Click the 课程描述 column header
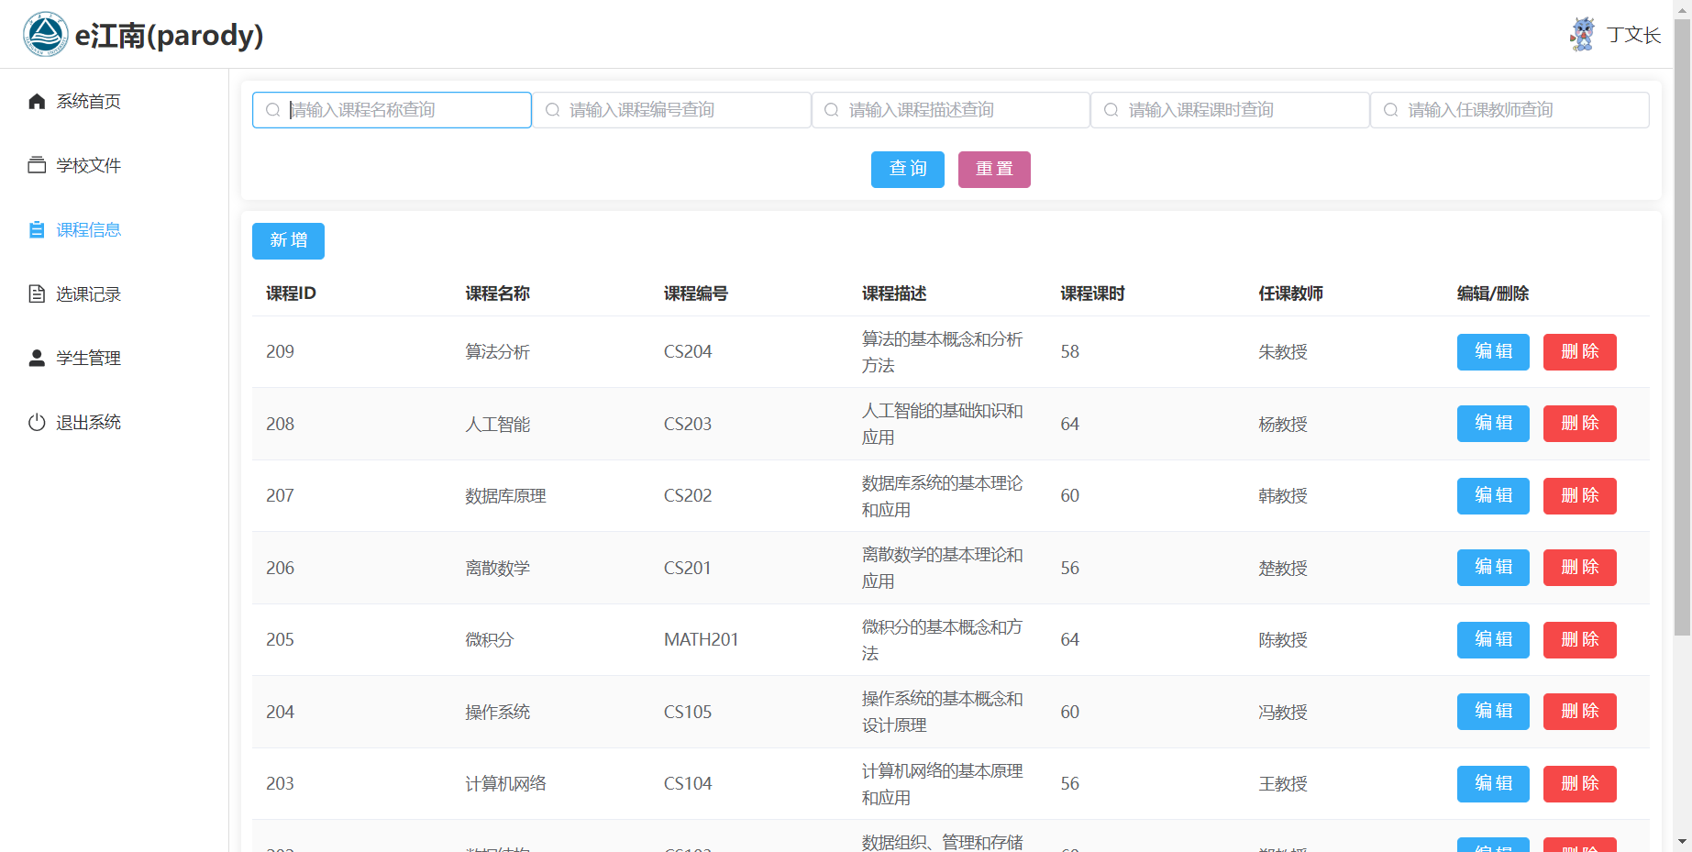The image size is (1692, 852). click(x=894, y=293)
